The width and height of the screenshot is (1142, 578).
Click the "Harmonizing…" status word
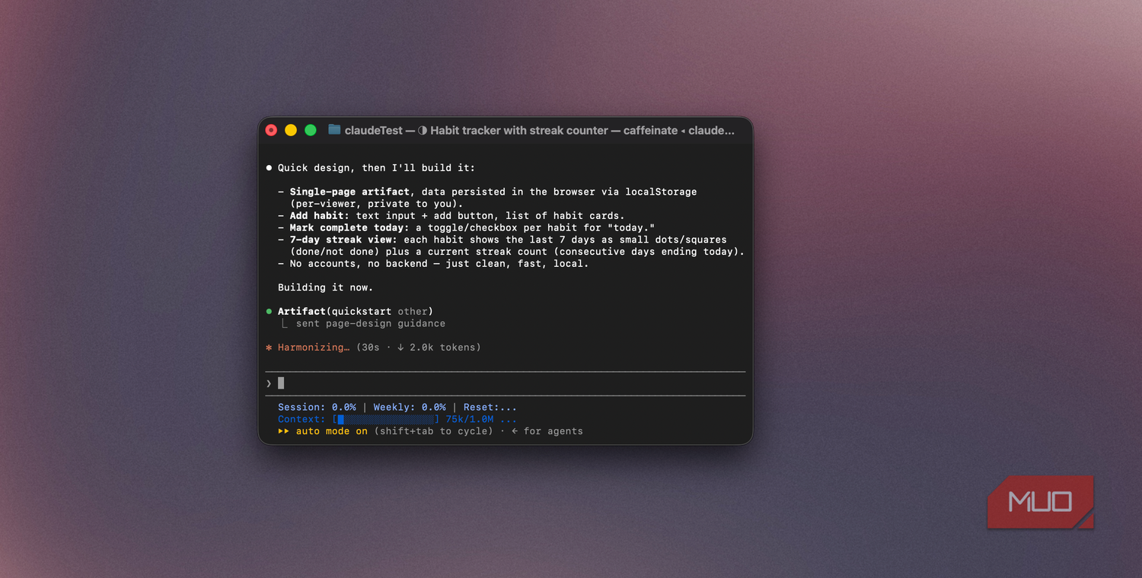point(314,348)
